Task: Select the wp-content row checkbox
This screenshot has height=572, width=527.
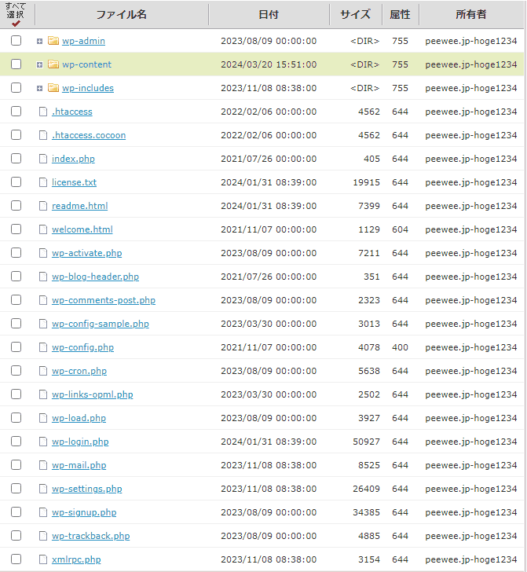Action: pos(16,64)
